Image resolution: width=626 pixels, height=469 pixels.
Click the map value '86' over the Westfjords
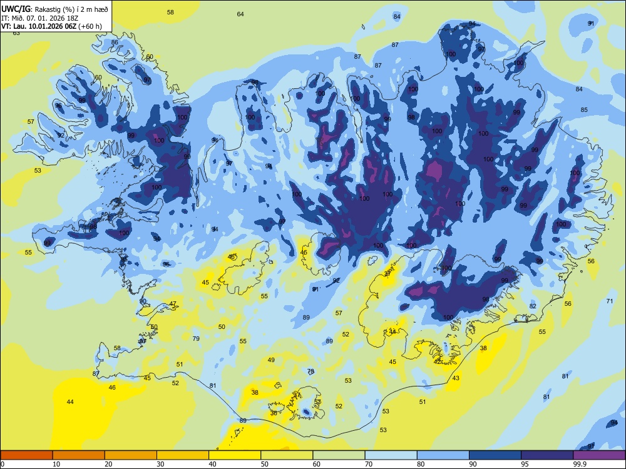(x=115, y=42)
